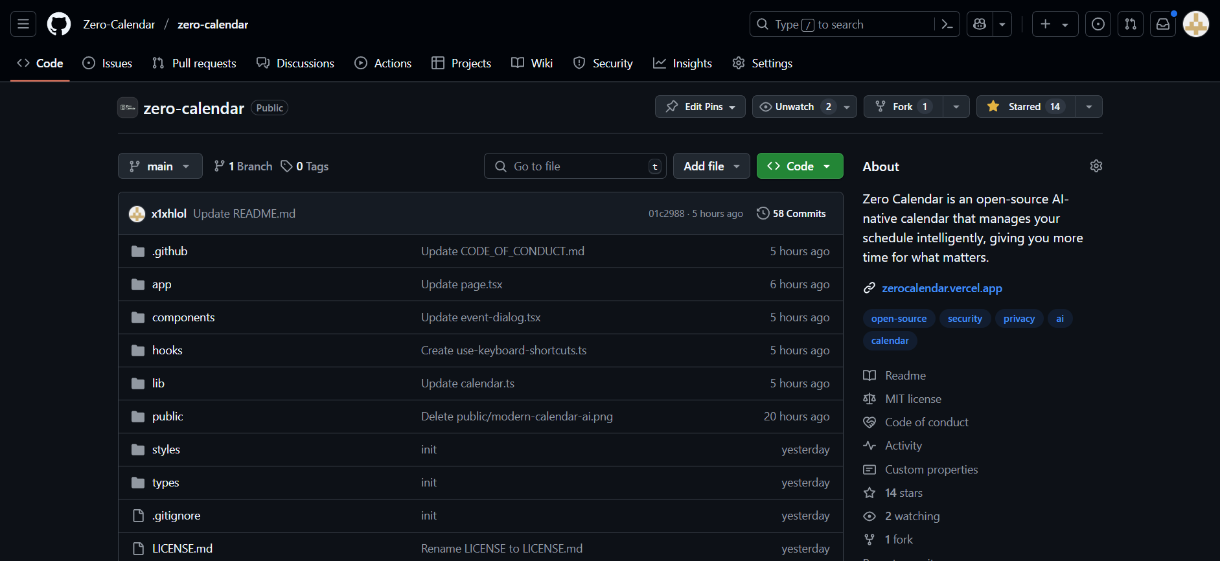Viewport: 1220px width, 561px height.
Task: Open the Projects tab
Action: [461, 63]
